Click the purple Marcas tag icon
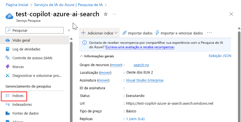The width and height of the screenshot is (241, 122). (x=7, y=67)
